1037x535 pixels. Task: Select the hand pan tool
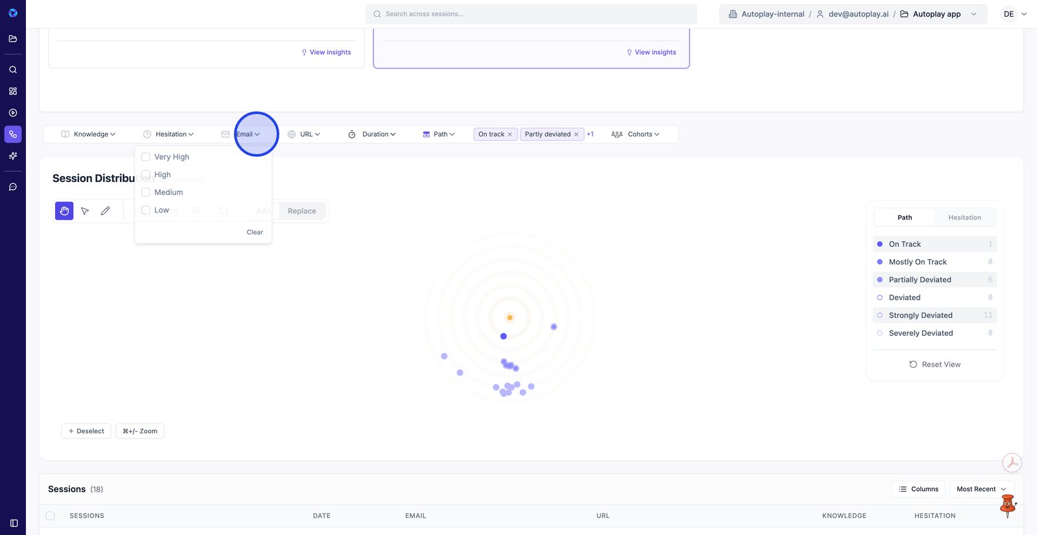tap(64, 211)
